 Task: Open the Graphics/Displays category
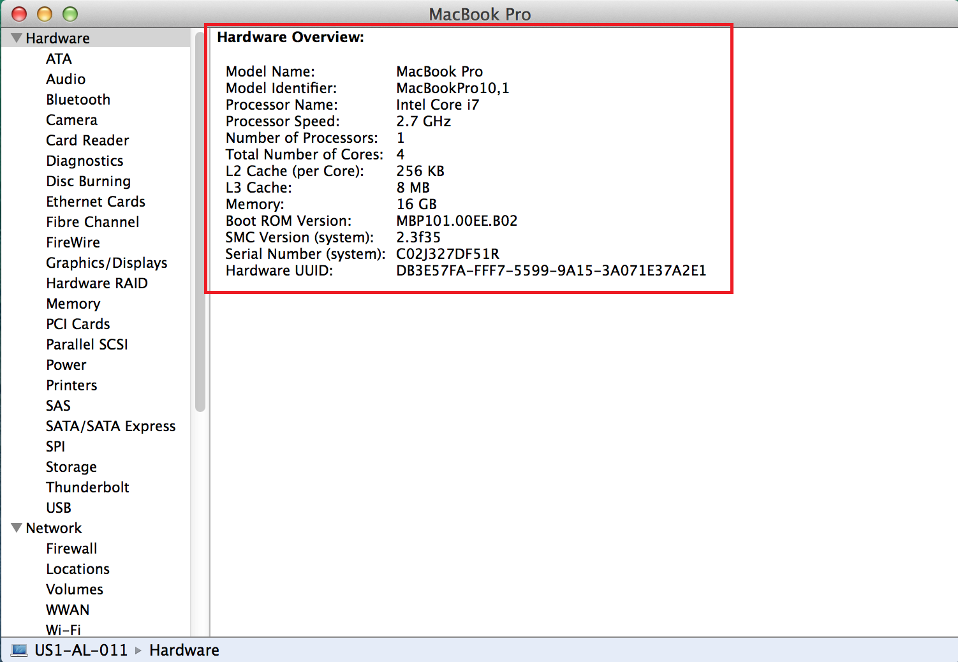tap(107, 263)
